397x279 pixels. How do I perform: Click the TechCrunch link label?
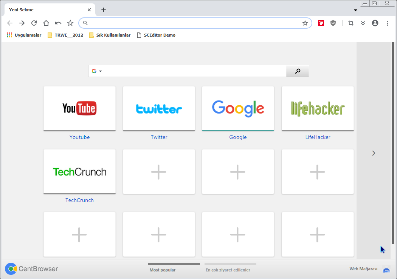(79, 200)
